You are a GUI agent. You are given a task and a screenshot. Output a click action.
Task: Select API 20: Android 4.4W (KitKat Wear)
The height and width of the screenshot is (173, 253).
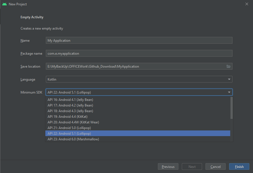pyautogui.click(x=138, y=122)
